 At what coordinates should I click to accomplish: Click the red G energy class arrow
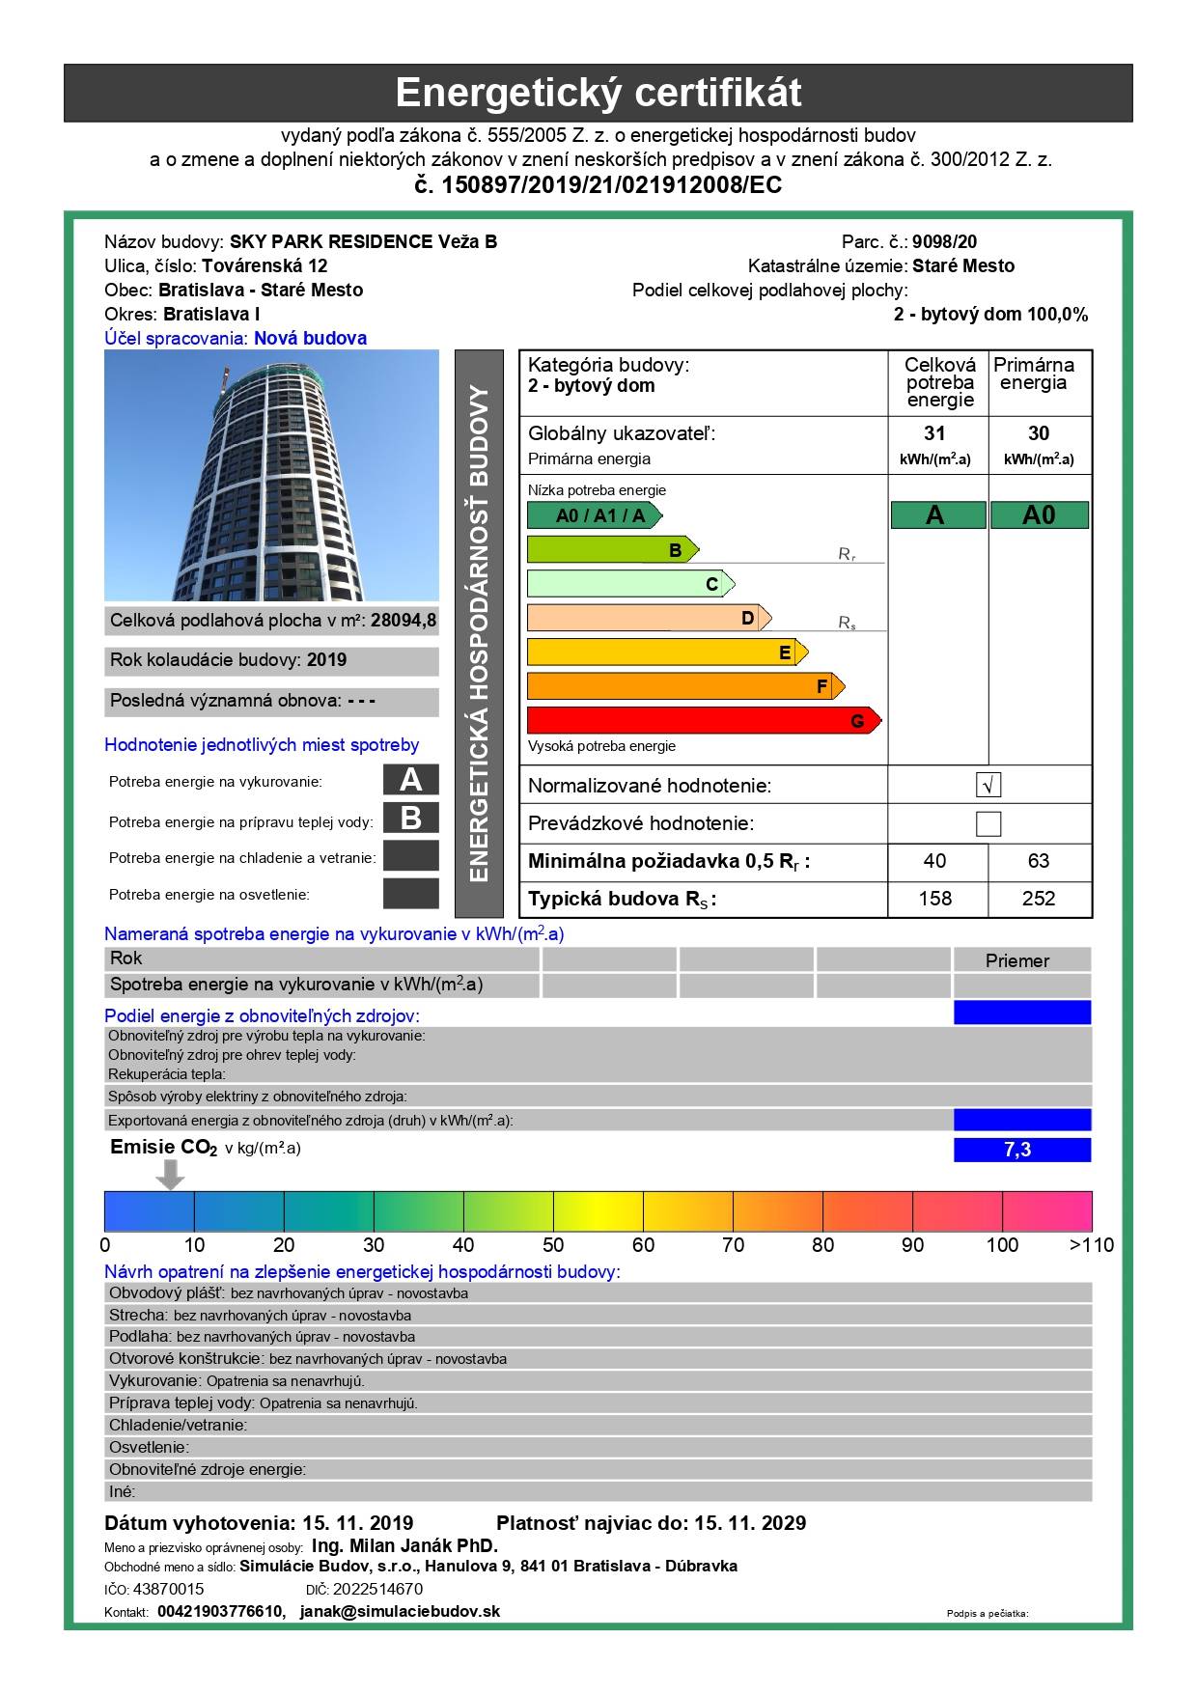tap(704, 721)
